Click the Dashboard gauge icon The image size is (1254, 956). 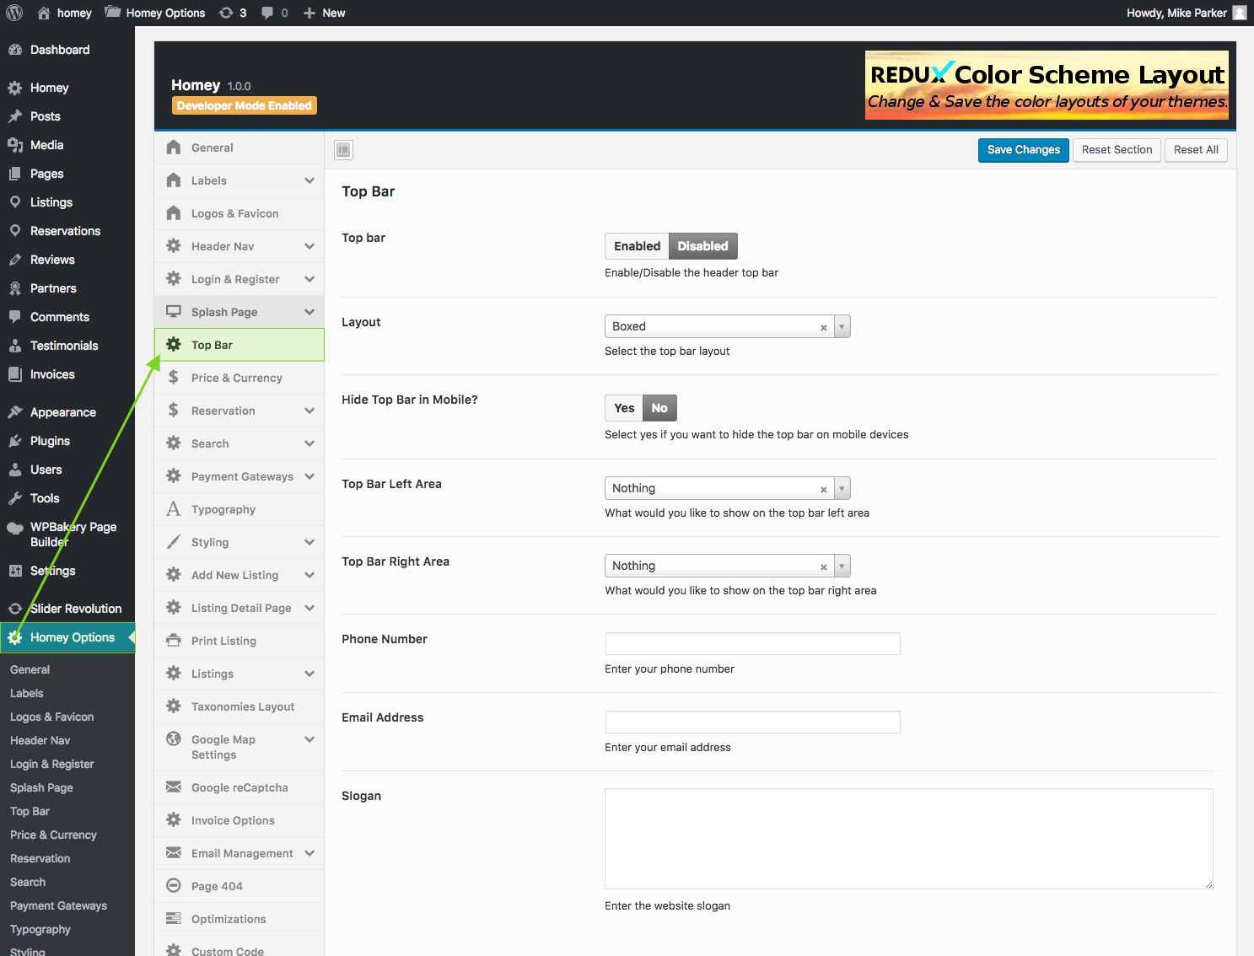pyautogui.click(x=14, y=50)
